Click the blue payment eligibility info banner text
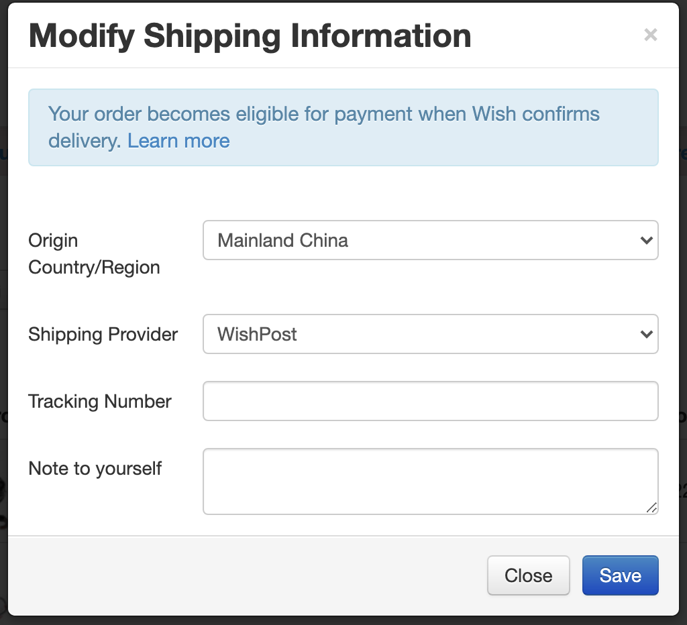Image resolution: width=687 pixels, height=625 pixels. coord(323,114)
